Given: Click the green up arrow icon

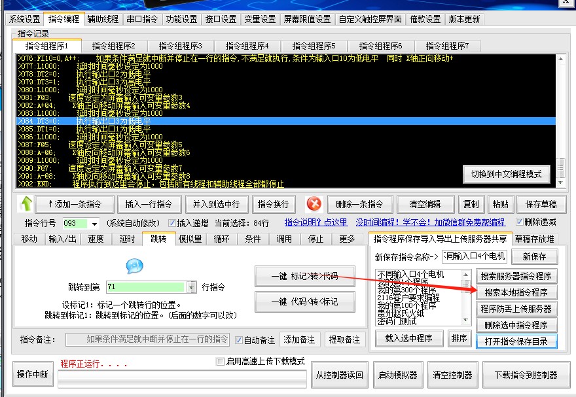Looking at the screenshot, I should pyautogui.click(x=26, y=204).
